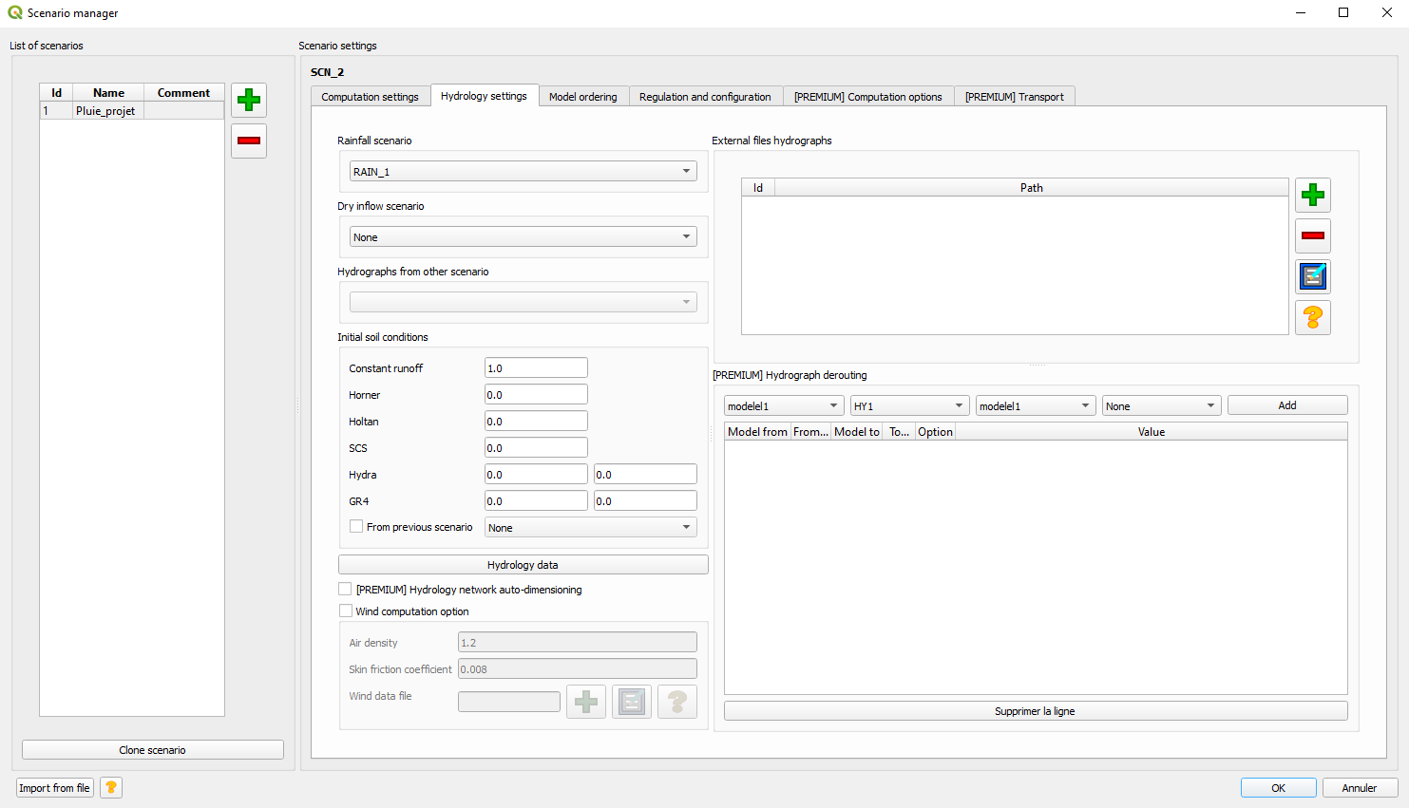Viewport: 1409px width, 808px height.
Task: Click the Name header in scenario list
Action: pos(108,92)
